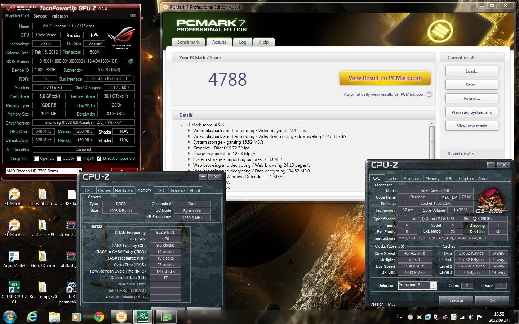Click the volume speaker tray icon
The width and height of the screenshot is (519, 324).
tap(471, 317)
